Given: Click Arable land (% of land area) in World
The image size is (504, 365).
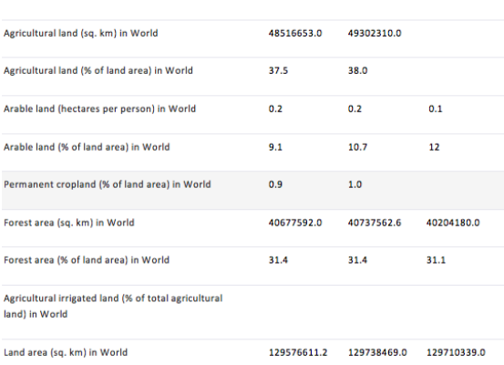Looking at the screenshot, I should click(x=87, y=147).
